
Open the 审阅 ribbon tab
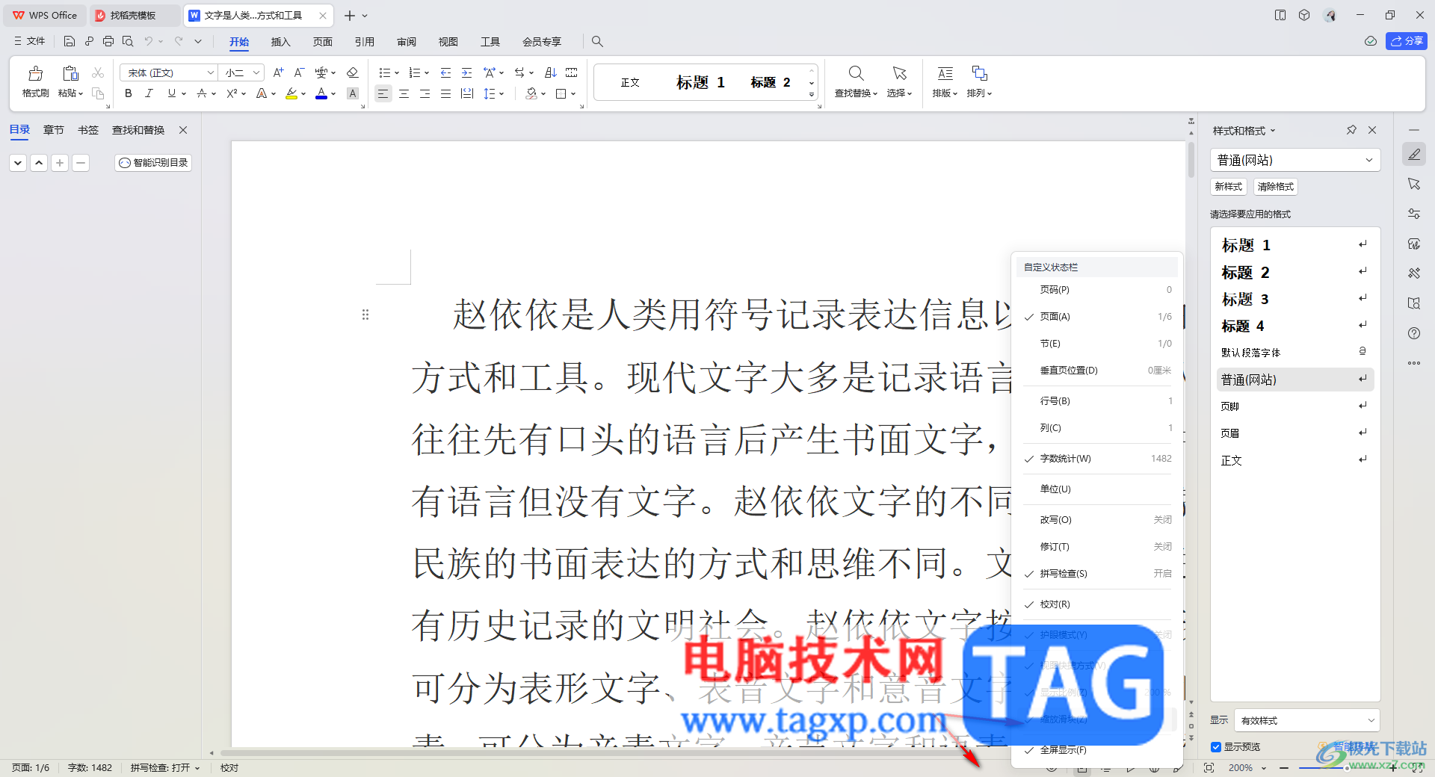(x=406, y=42)
